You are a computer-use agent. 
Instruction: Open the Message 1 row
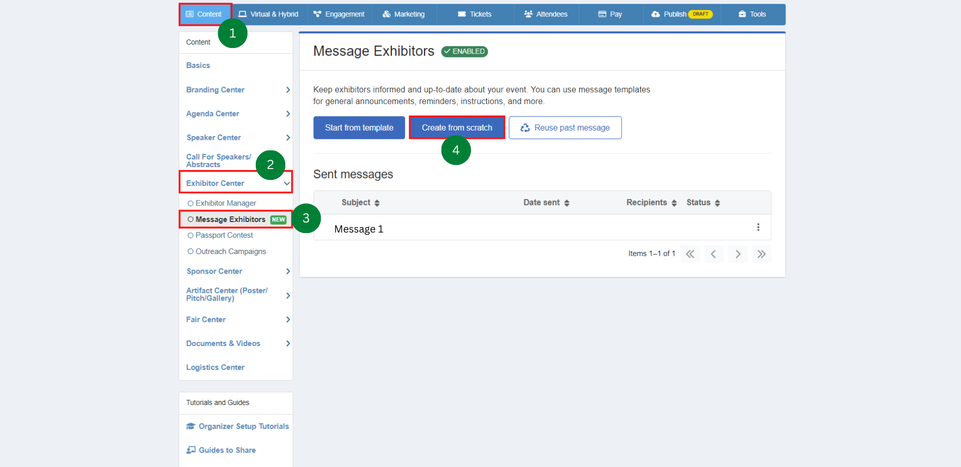coord(542,228)
